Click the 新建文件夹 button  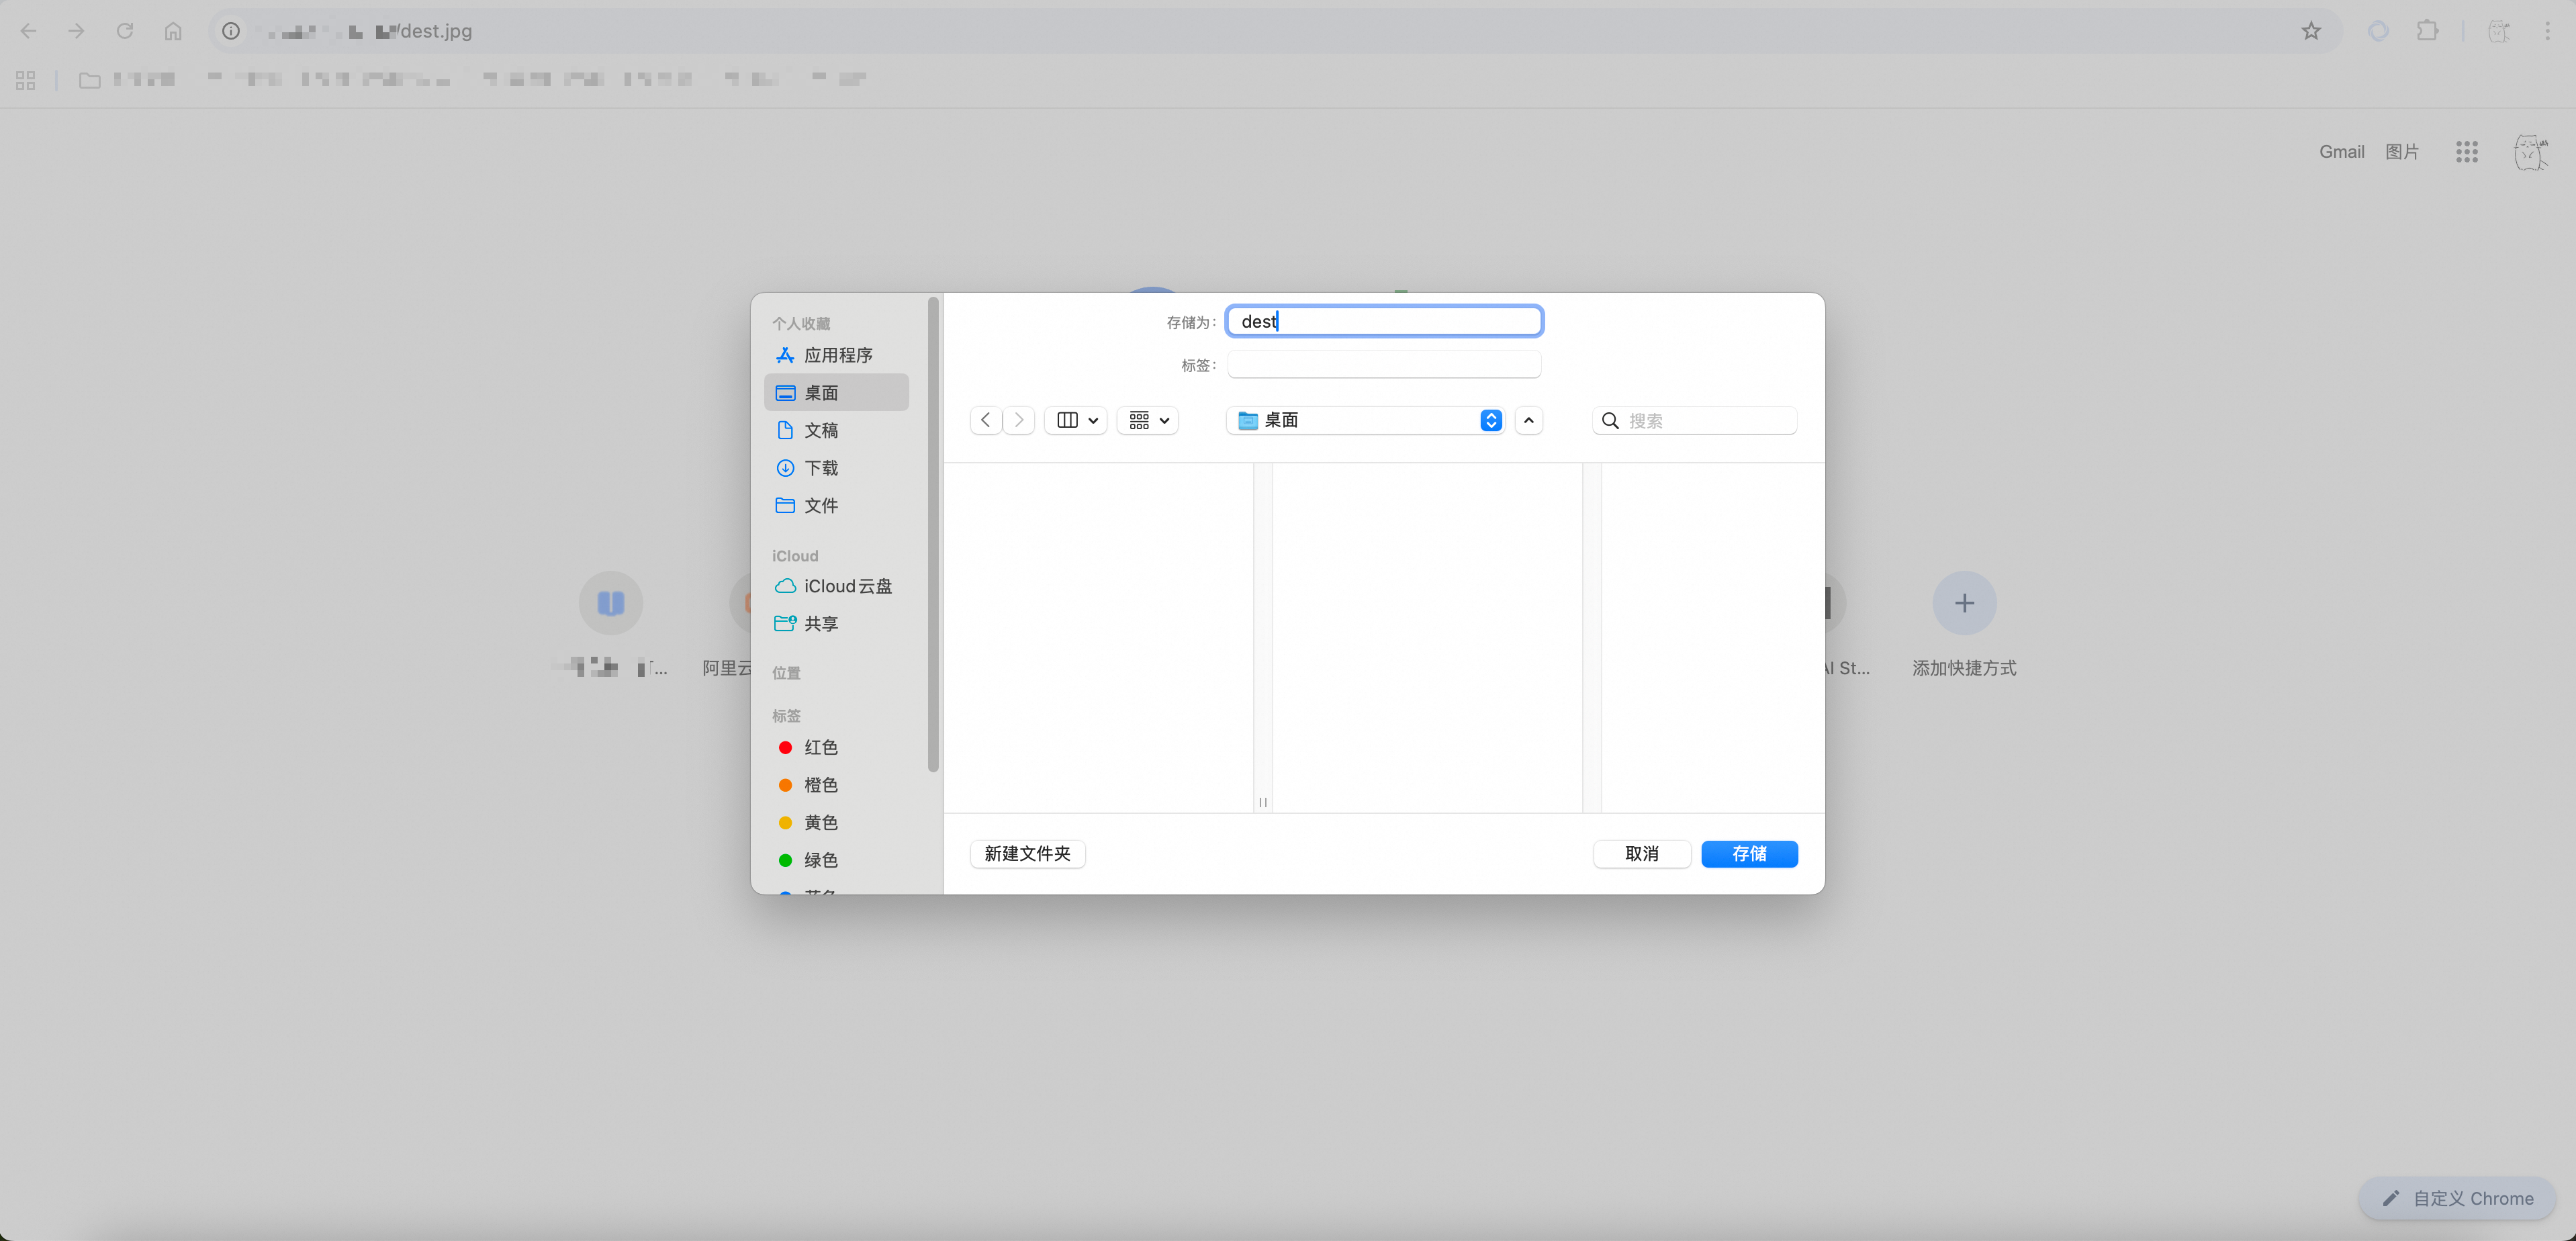1027,853
